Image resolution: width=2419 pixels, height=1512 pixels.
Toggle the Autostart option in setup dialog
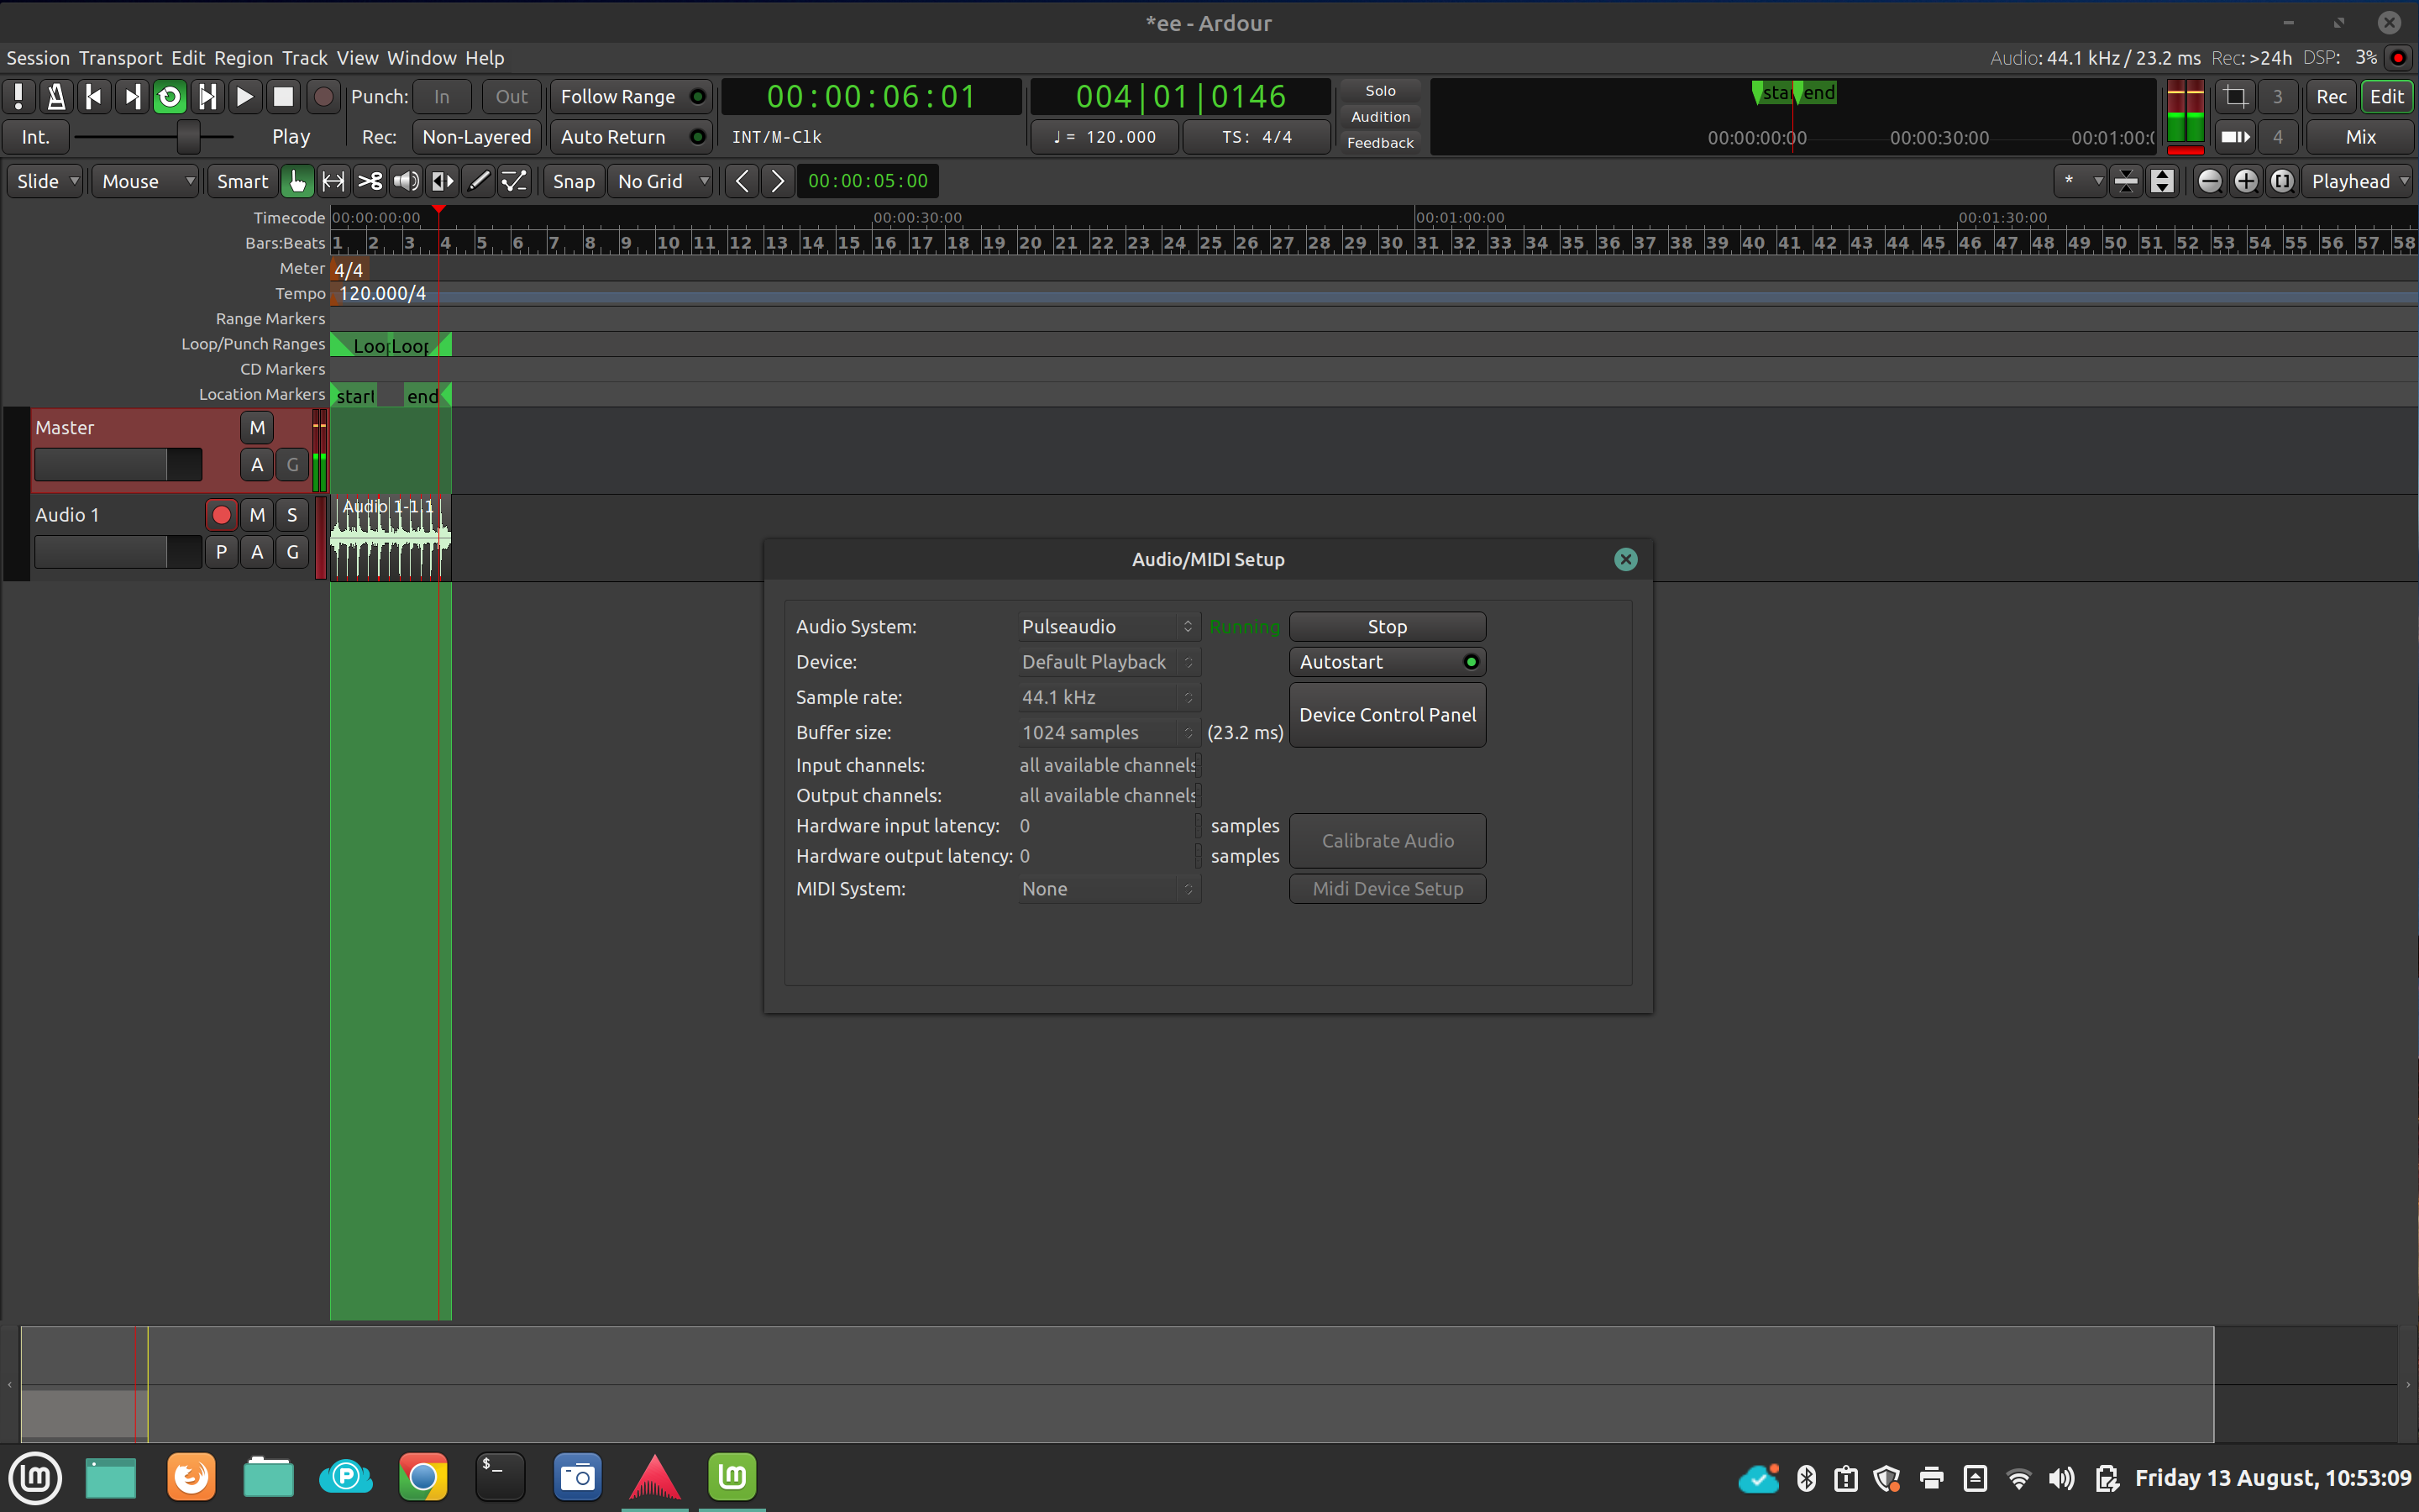coord(1387,662)
